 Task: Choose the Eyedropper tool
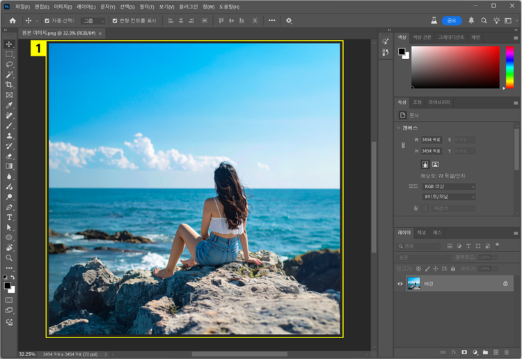tap(9, 105)
